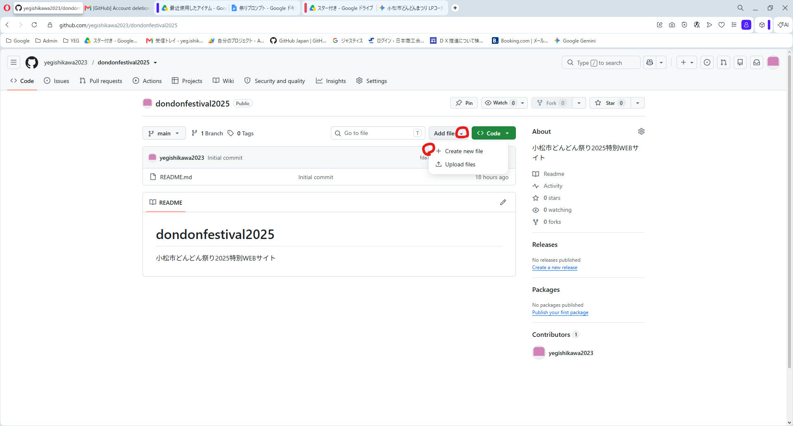
Task: Open the notifications inbox icon
Action: pos(757,62)
